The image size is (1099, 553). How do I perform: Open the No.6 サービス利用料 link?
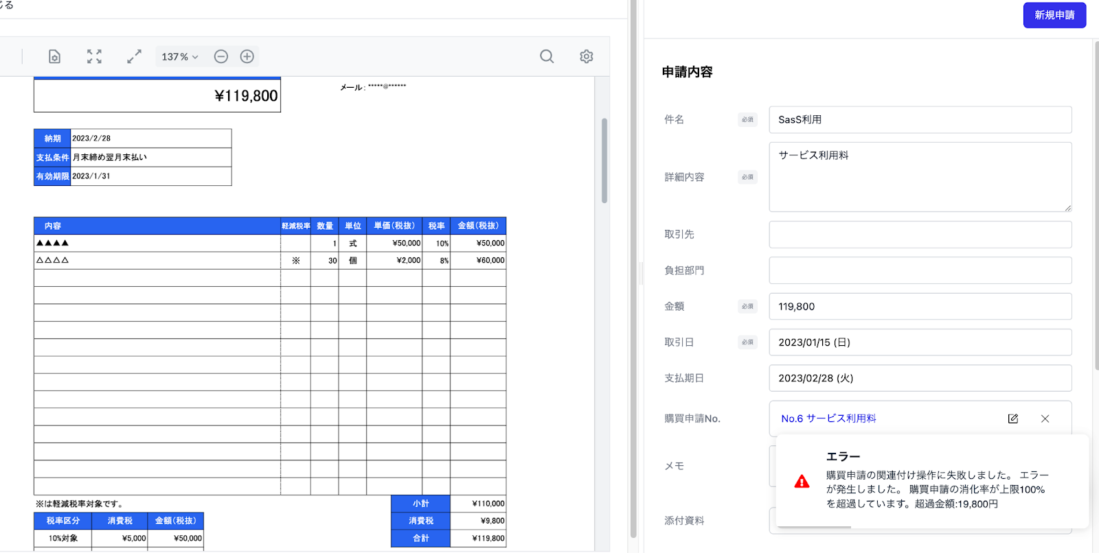(x=828, y=419)
